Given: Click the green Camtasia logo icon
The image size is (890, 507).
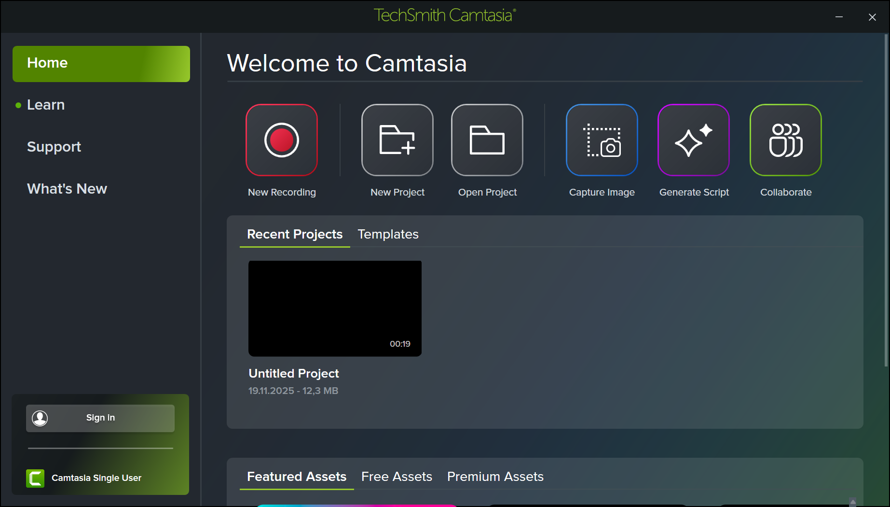Looking at the screenshot, I should click(x=35, y=478).
